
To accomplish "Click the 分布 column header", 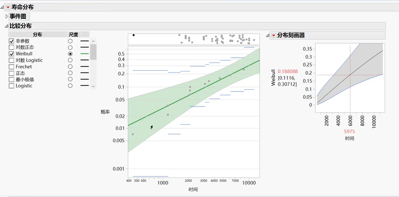I will 38,34.
